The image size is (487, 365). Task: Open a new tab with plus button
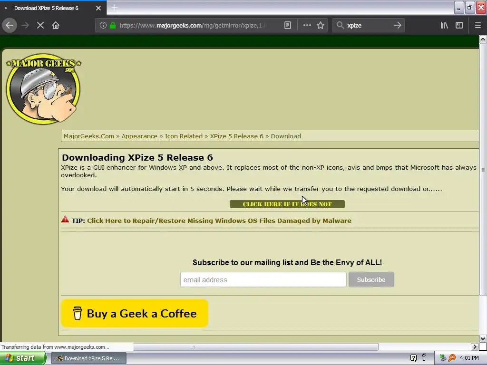pyautogui.click(x=115, y=8)
